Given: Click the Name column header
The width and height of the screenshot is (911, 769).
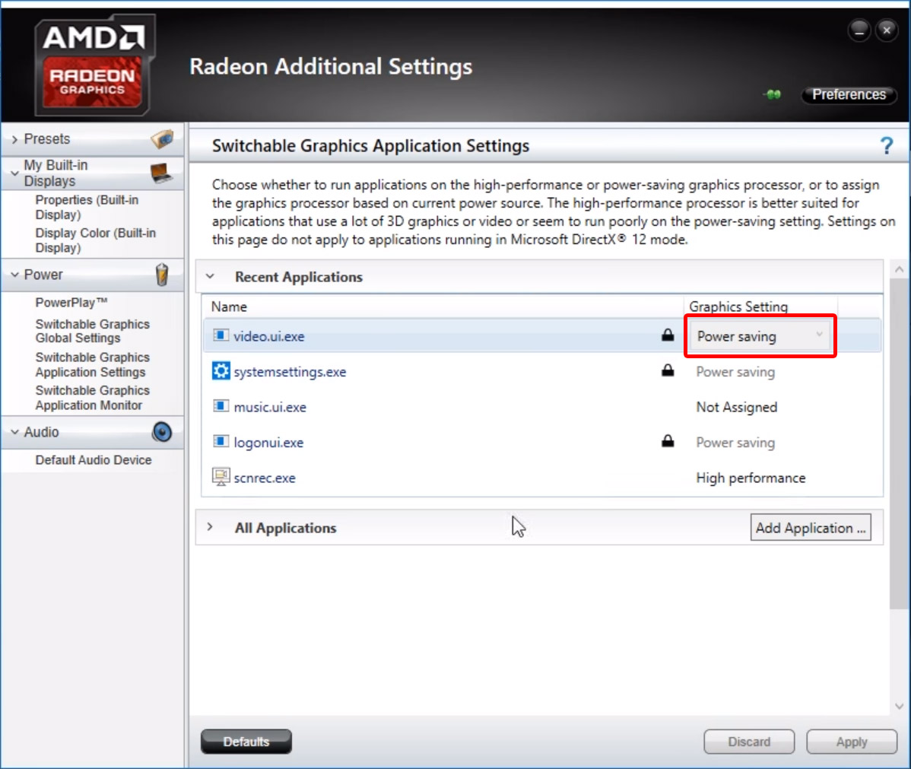Looking at the screenshot, I should click(x=229, y=307).
